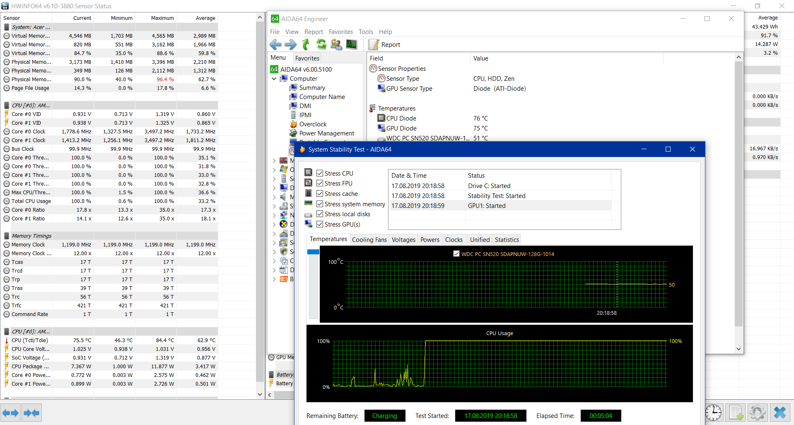Collapse the Computer tree node

point(274,79)
